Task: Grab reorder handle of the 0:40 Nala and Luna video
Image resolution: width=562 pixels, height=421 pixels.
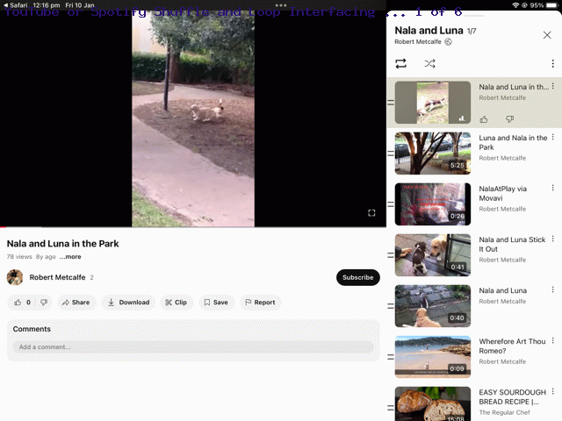Action: [391, 306]
